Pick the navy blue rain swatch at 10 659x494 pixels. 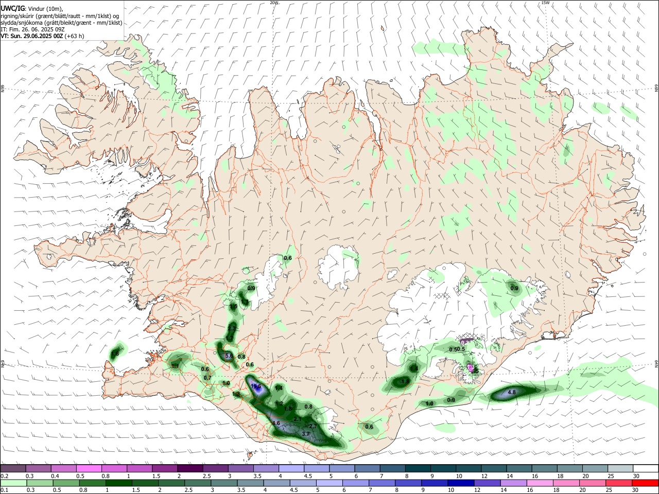[461, 483]
